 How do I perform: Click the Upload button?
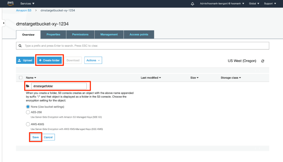click(25, 60)
